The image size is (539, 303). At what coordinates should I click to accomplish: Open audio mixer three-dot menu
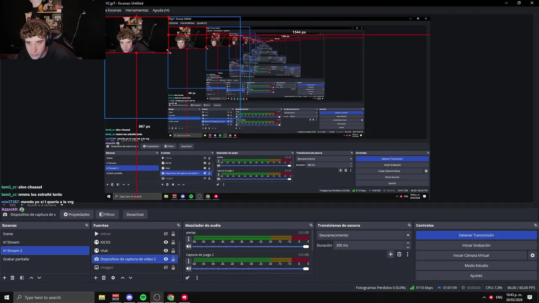pyautogui.click(x=197, y=278)
